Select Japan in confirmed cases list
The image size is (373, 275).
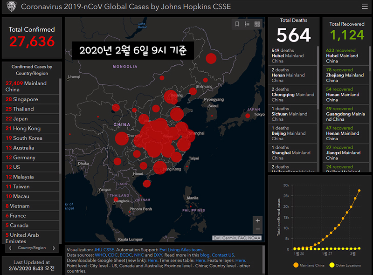click(x=31, y=119)
